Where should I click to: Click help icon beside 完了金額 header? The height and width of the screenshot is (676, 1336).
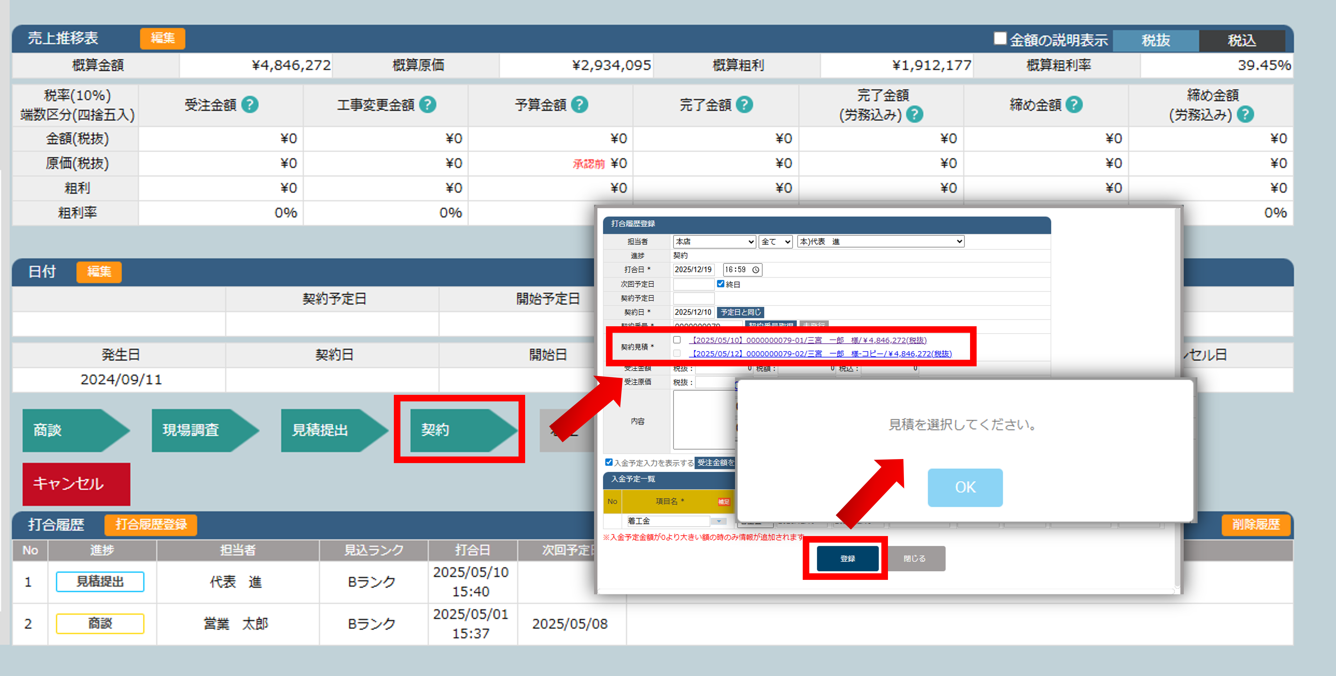click(744, 105)
